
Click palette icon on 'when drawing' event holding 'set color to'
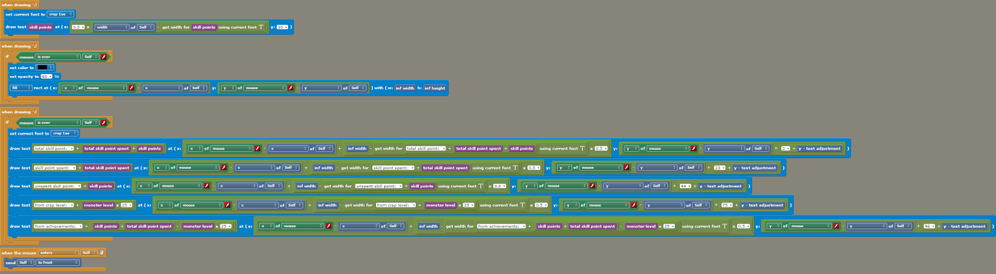coord(35,46)
